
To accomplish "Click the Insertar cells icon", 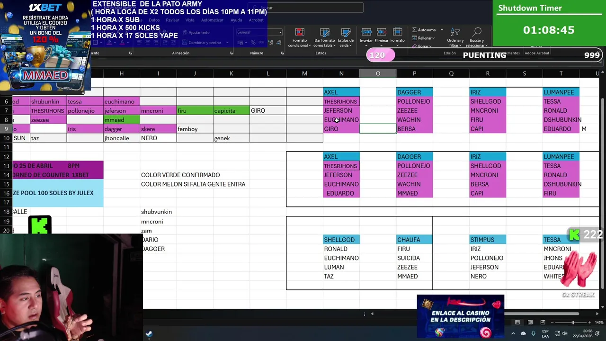I will coord(366,32).
